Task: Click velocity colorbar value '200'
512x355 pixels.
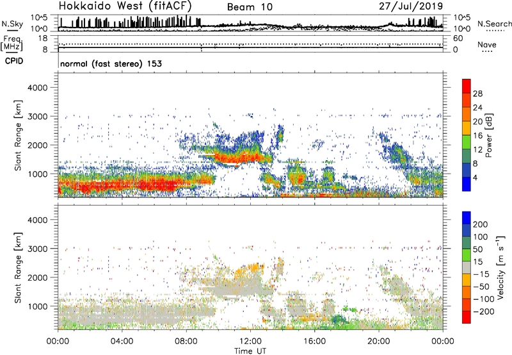Action: (x=481, y=224)
